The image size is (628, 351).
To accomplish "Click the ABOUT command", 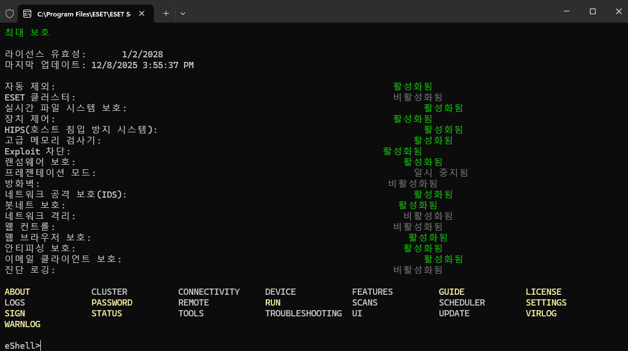I will (x=17, y=292).
